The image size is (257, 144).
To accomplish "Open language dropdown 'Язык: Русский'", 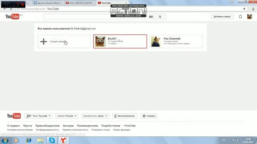I will click(x=39, y=116).
